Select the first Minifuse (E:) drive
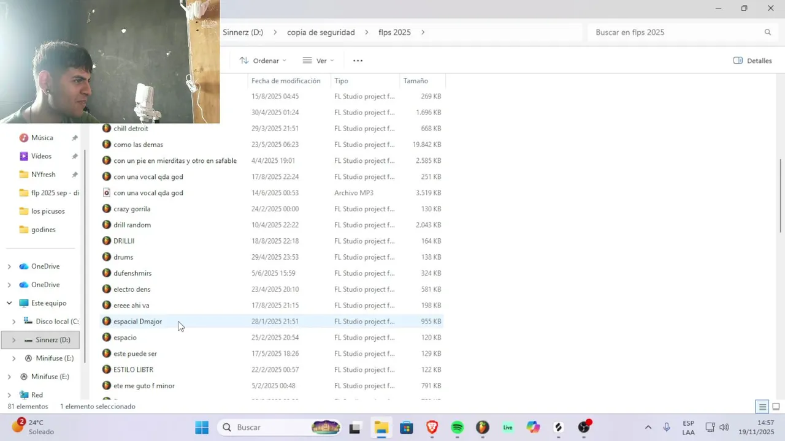The height and width of the screenshot is (441, 785). tap(49, 358)
